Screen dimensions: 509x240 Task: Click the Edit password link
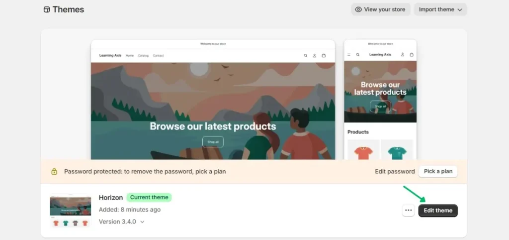pyautogui.click(x=395, y=171)
